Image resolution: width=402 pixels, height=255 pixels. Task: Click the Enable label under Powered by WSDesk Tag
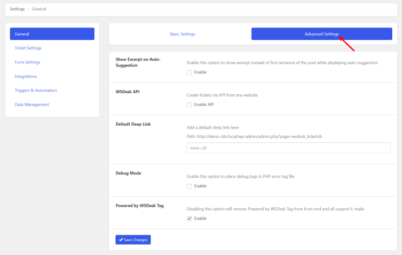200,218
